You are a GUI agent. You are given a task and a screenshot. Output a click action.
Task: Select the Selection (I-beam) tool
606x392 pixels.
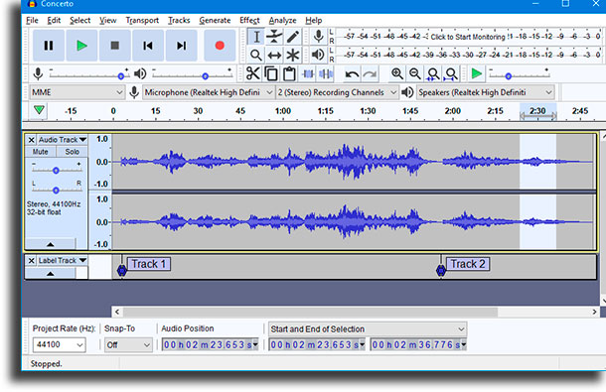click(256, 37)
